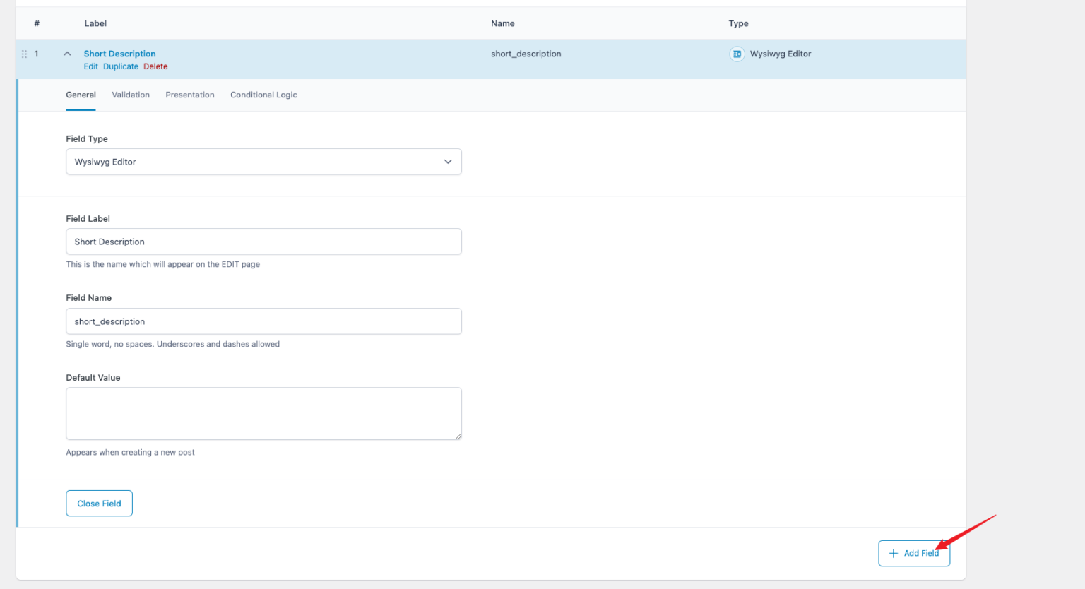Focus the Field Label input box
1085x589 pixels.
(263, 242)
